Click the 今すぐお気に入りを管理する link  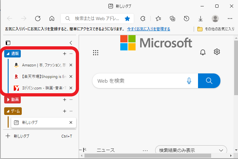149,29
